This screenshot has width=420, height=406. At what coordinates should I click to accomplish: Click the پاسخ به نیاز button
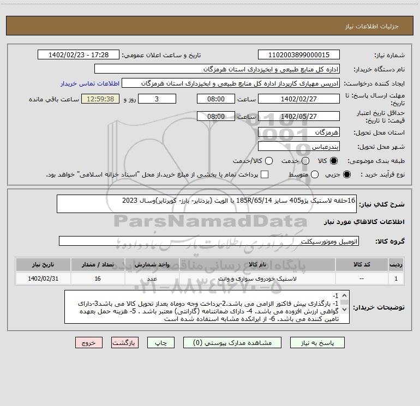(x=317, y=343)
